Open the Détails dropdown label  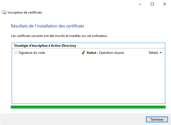click(x=153, y=53)
